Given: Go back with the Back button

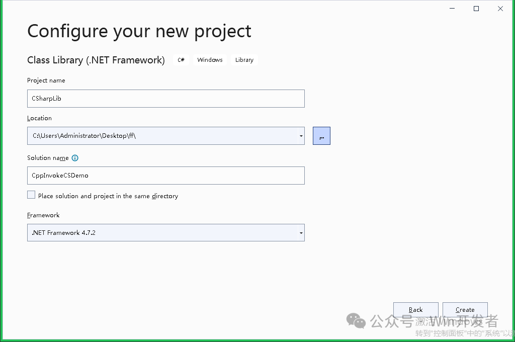Looking at the screenshot, I should 416,310.
